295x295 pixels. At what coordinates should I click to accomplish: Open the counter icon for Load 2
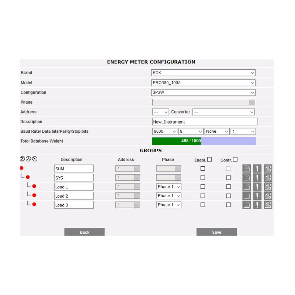268,196
